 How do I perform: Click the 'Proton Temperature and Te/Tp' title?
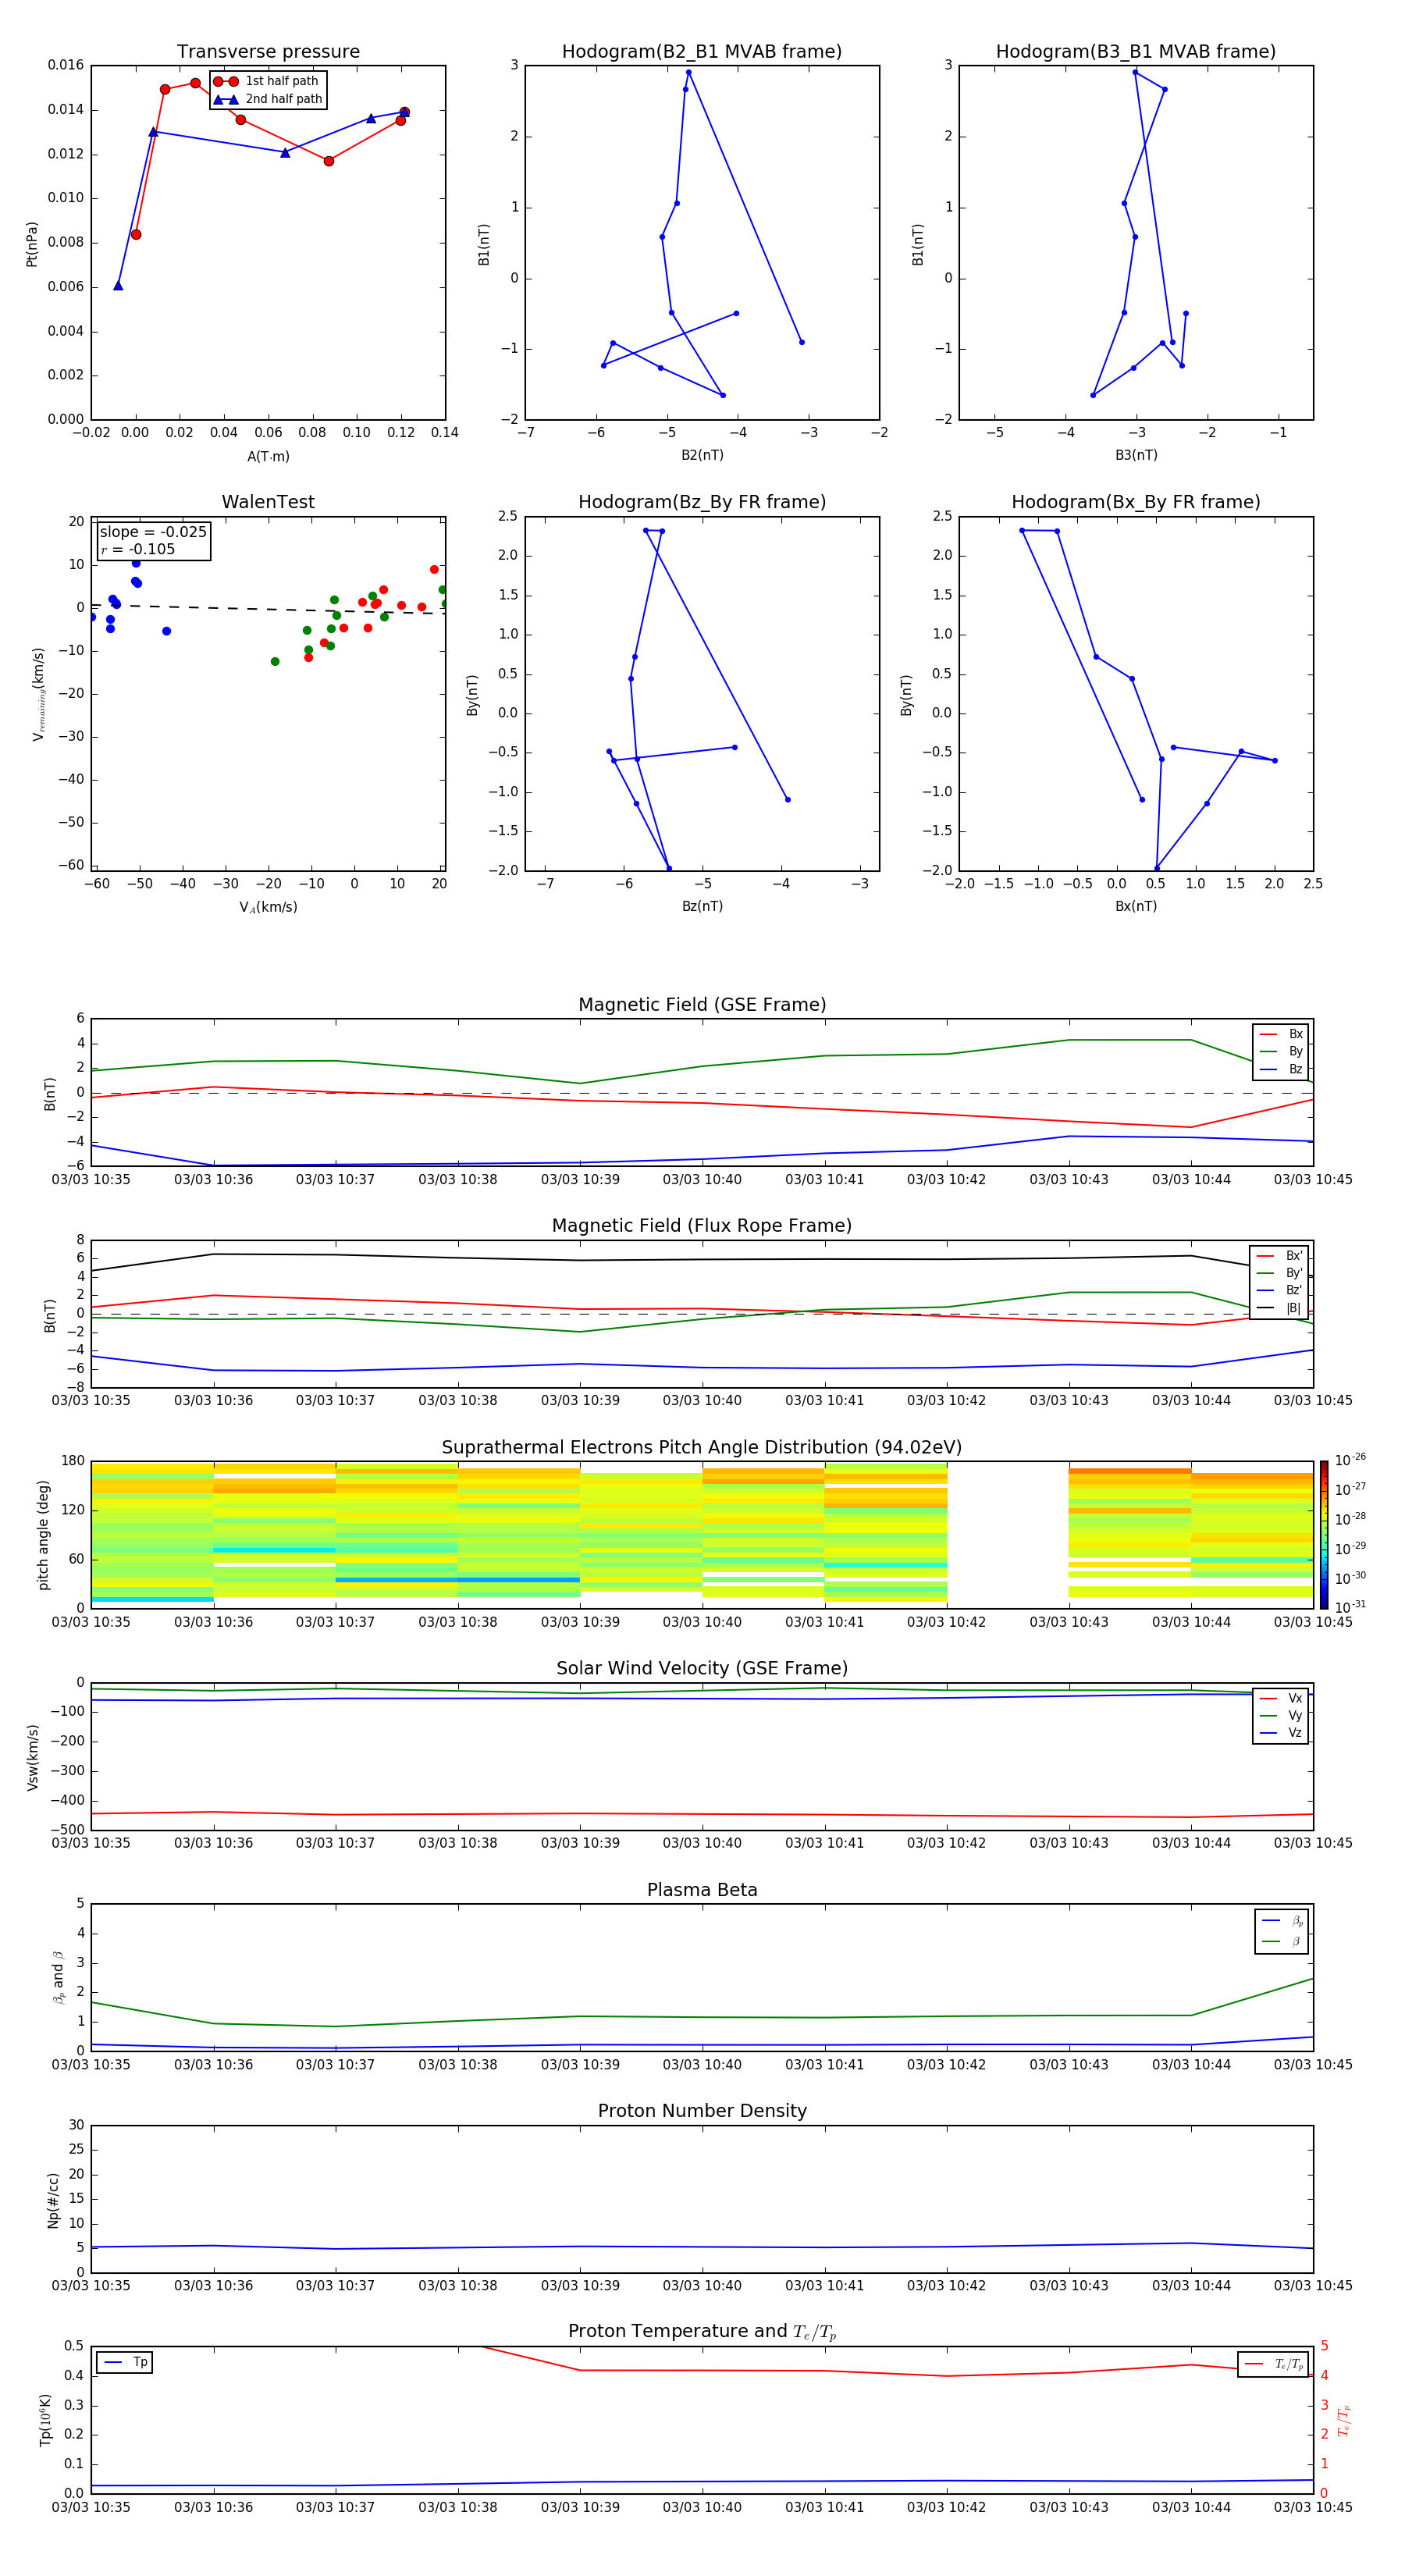click(702, 2332)
